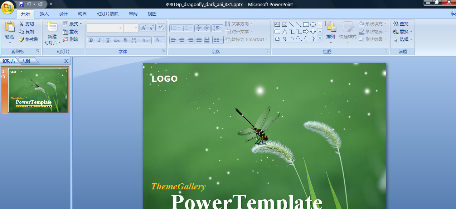Open View (视图) ribbon tab
This screenshot has height=209, width=456.
152,14
